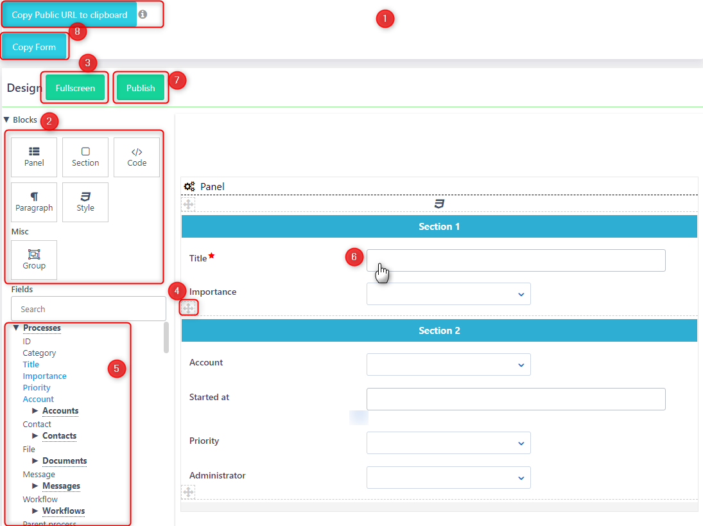Click the Title input field

pos(516,260)
